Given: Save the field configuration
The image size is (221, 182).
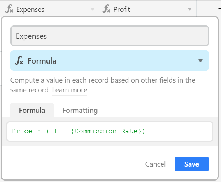Looking at the screenshot, I should (192, 164).
